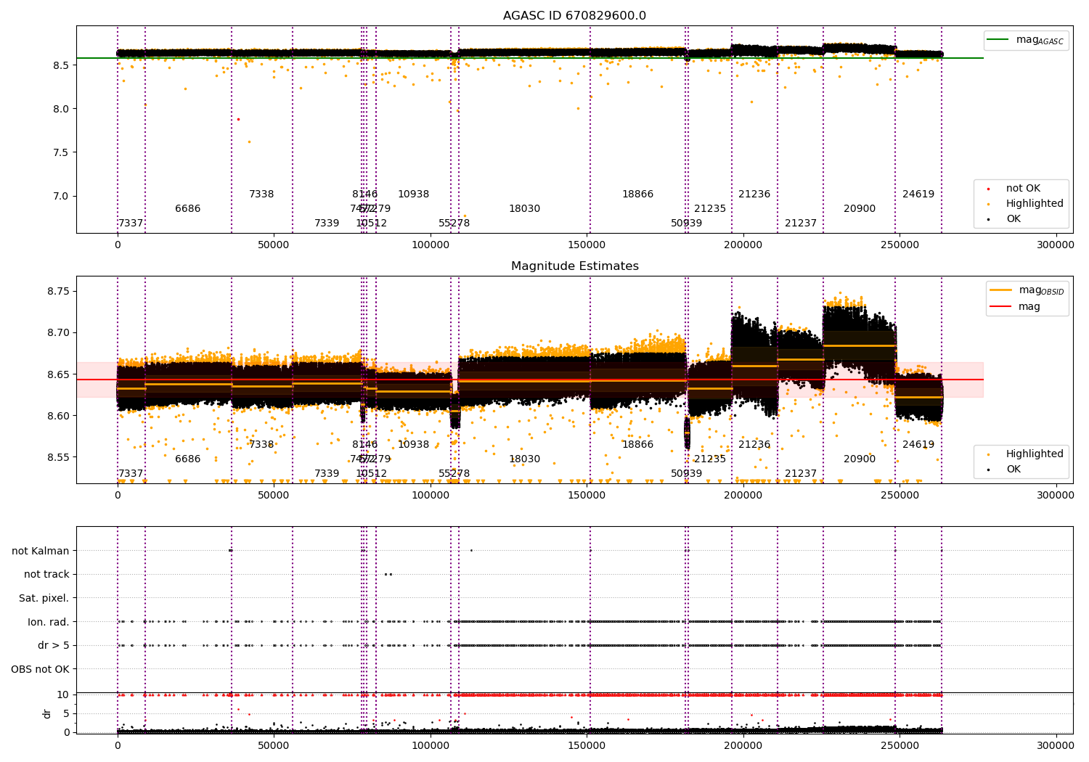The image size is (1089, 762).
Task: Click OBSID label 8146 in the top plot
Action: [365, 194]
